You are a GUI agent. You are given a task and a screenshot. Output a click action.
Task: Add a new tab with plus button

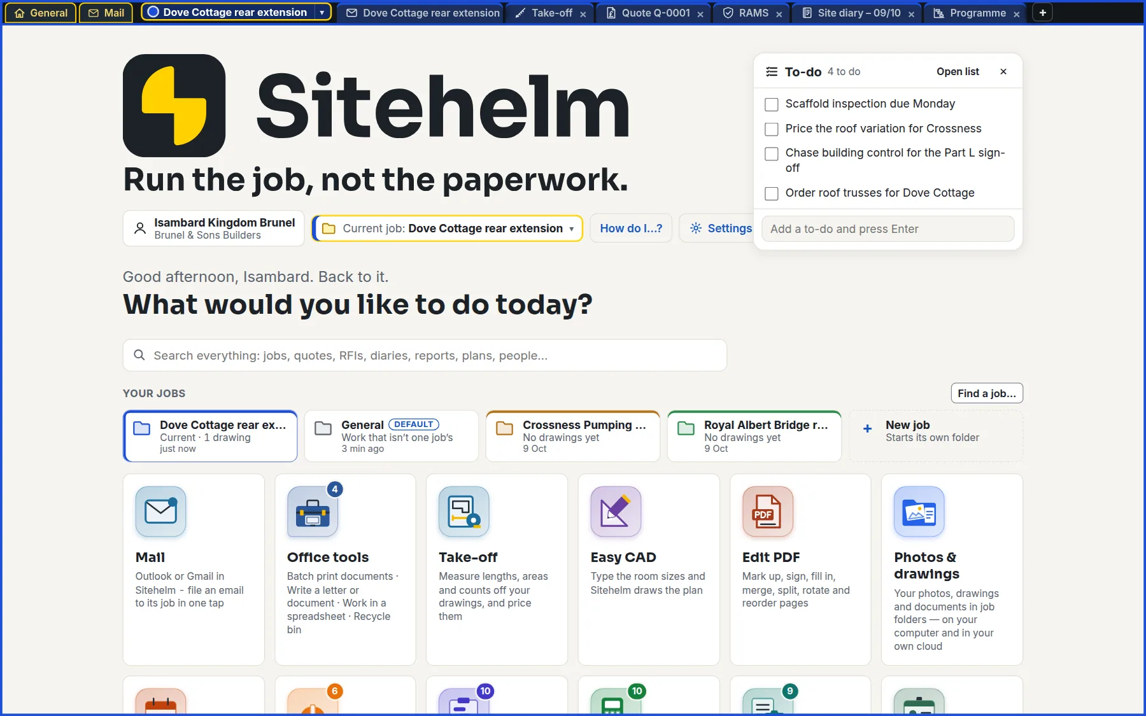[1043, 13]
